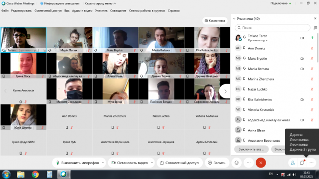Open the Участники panel icon
The height and width of the screenshot is (179, 319).
pos(293,163)
